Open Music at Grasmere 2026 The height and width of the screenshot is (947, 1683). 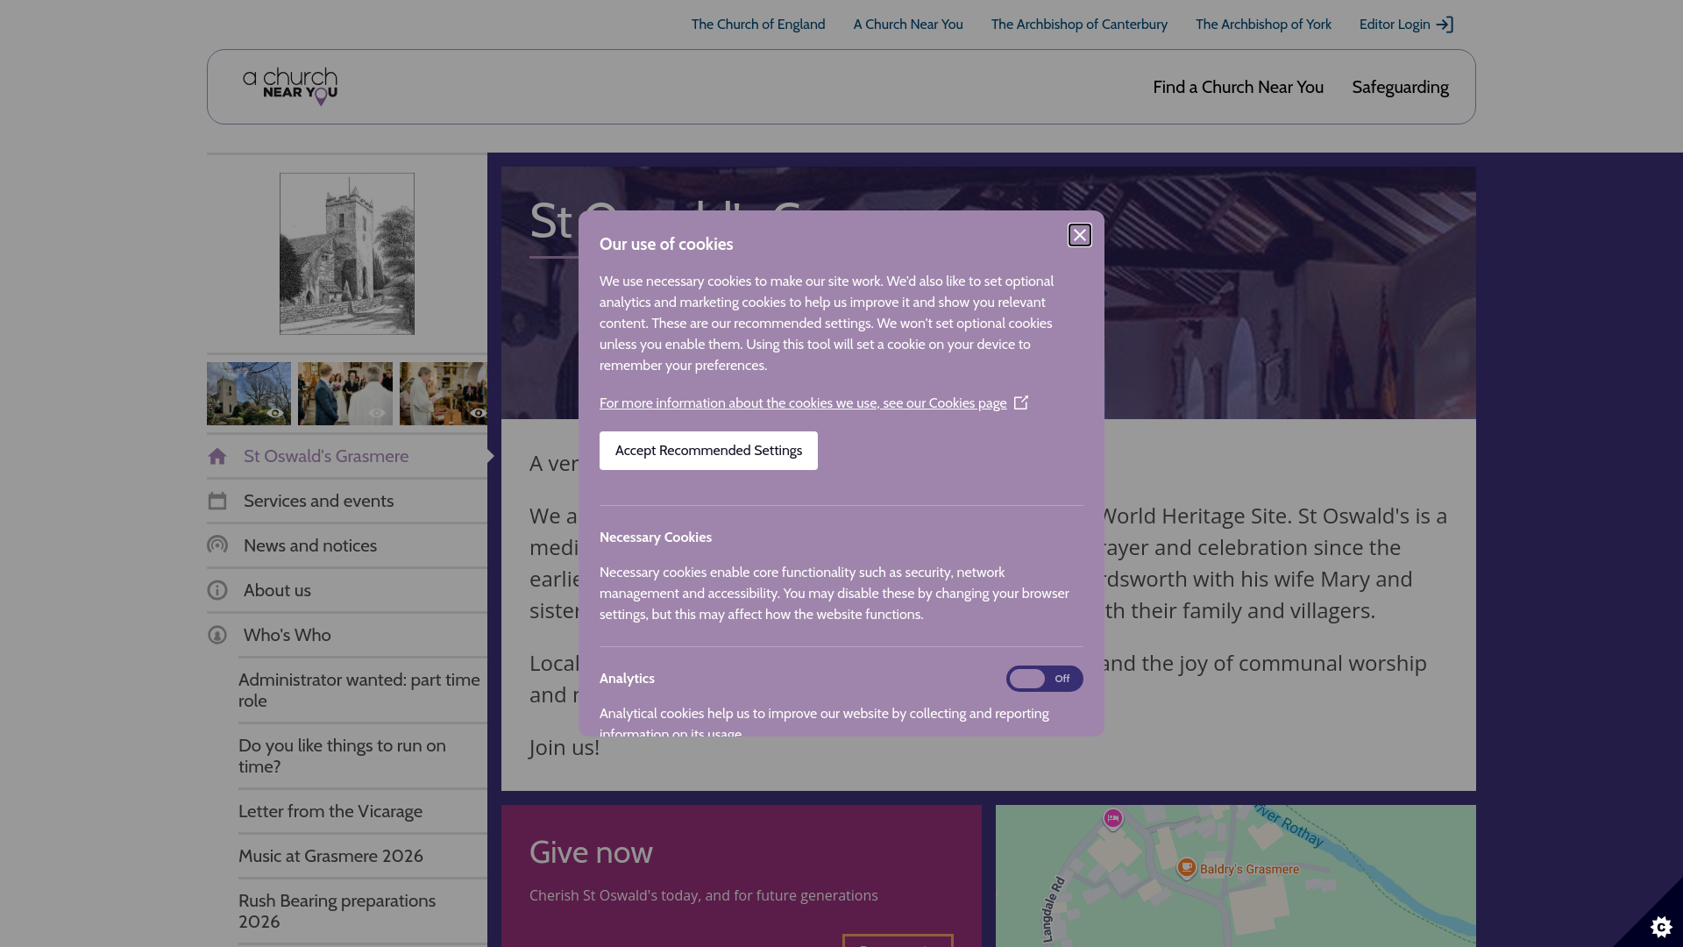[362, 856]
